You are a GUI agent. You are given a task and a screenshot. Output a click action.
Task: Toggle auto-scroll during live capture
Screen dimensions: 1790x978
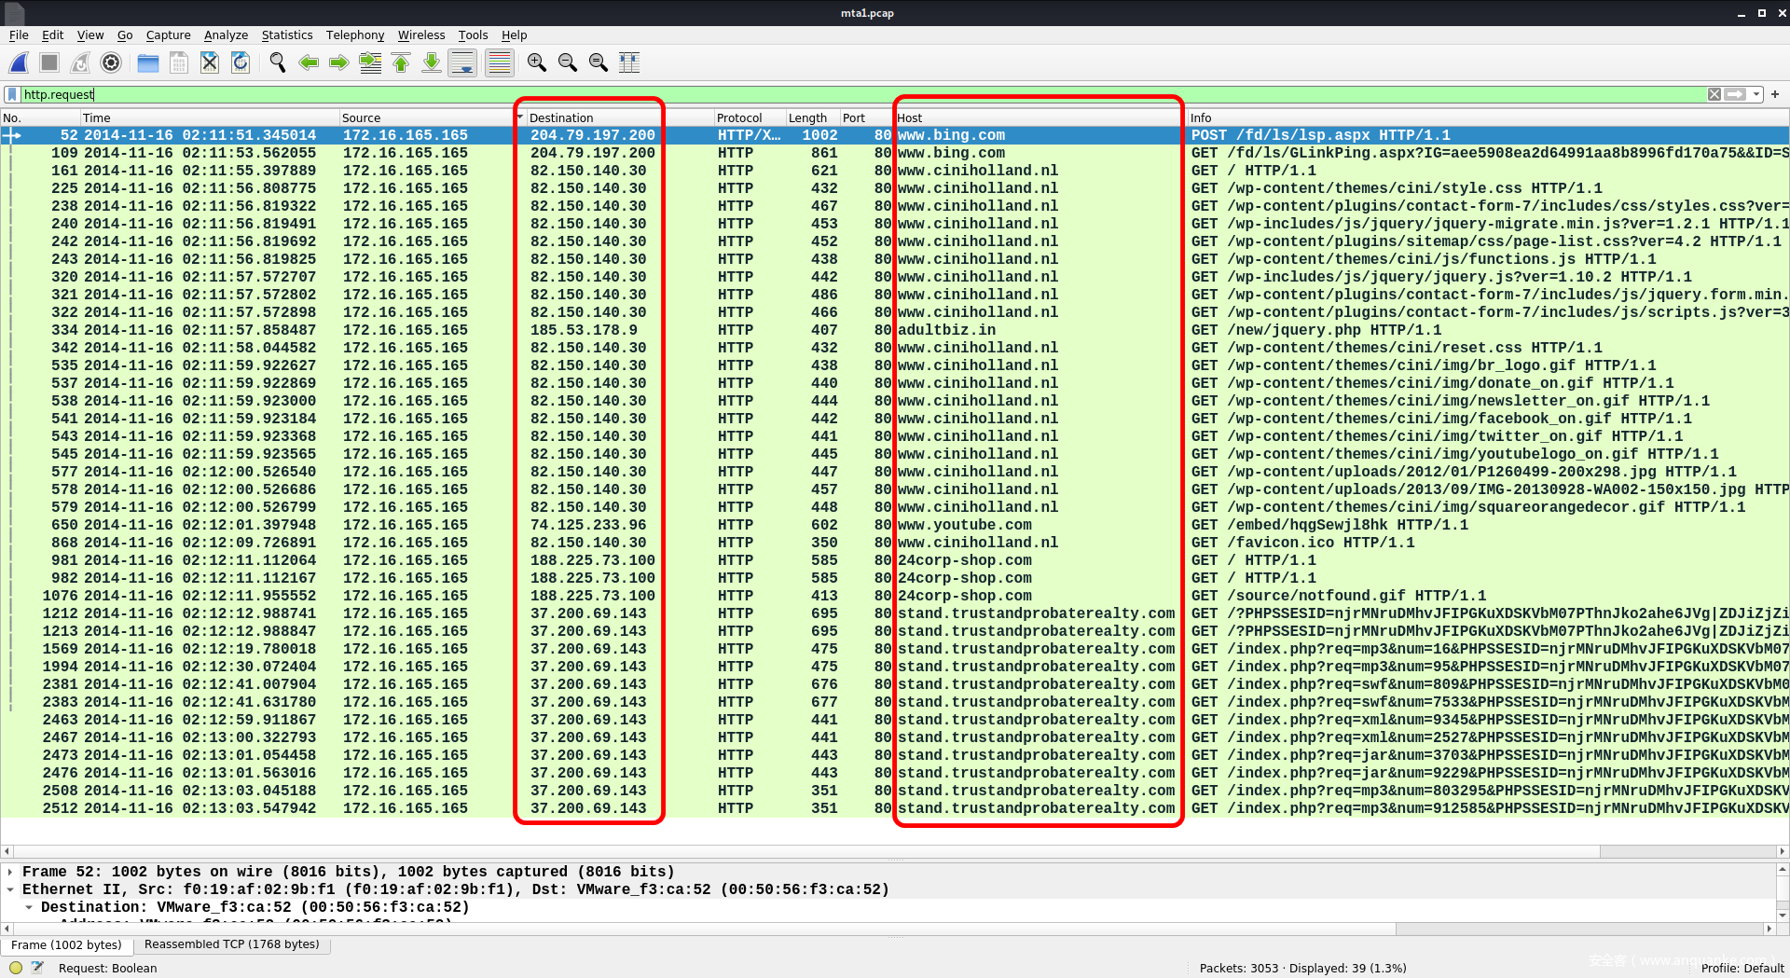[x=462, y=62]
